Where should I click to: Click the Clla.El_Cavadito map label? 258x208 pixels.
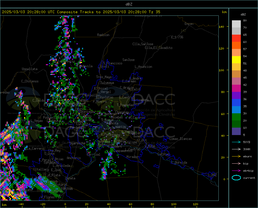pyautogui.click(x=159, y=48)
